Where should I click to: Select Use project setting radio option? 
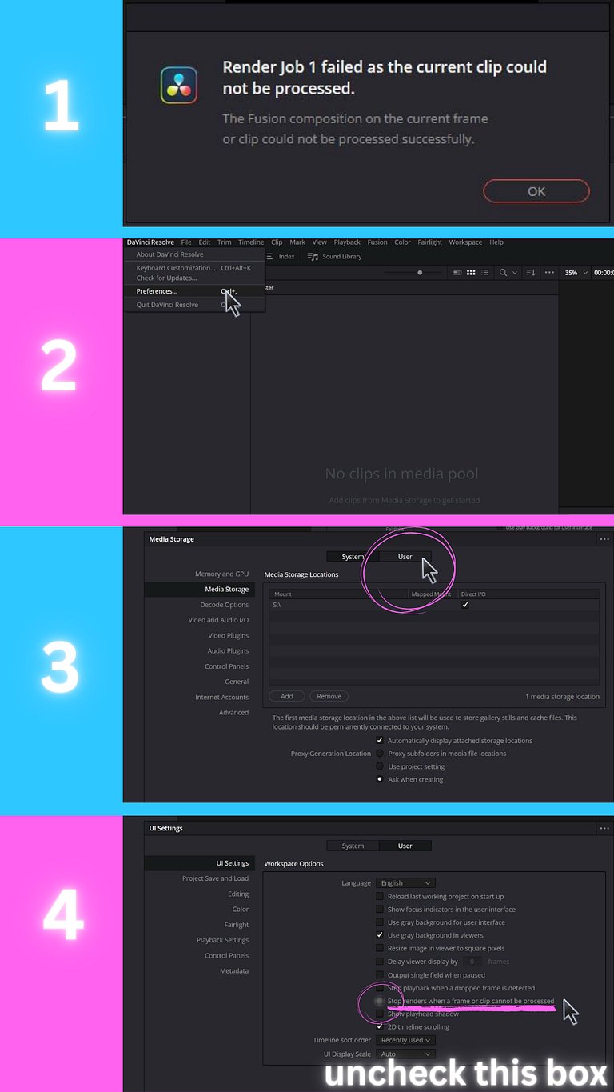coord(380,766)
